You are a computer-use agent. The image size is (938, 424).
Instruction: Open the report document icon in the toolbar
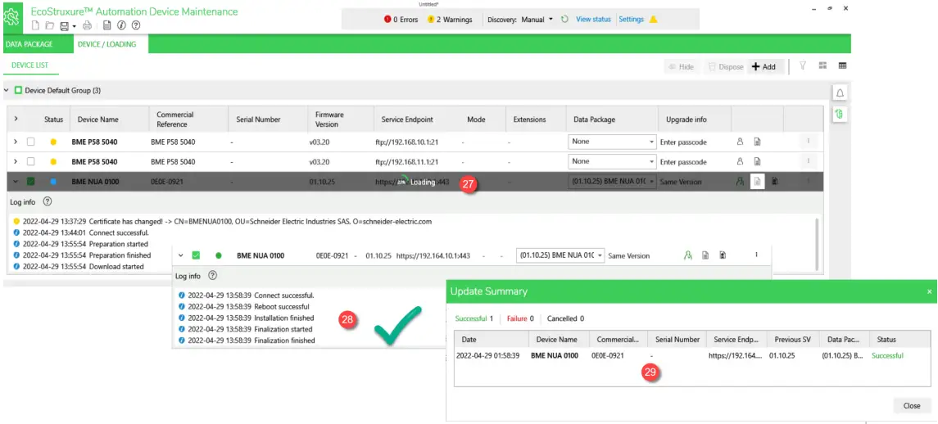coord(107,25)
